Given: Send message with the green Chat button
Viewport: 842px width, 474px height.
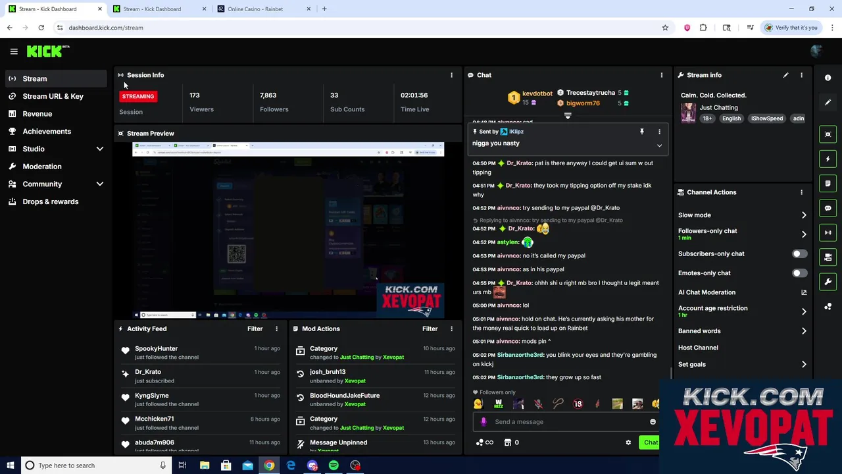Looking at the screenshot, I should coord(649,442).
